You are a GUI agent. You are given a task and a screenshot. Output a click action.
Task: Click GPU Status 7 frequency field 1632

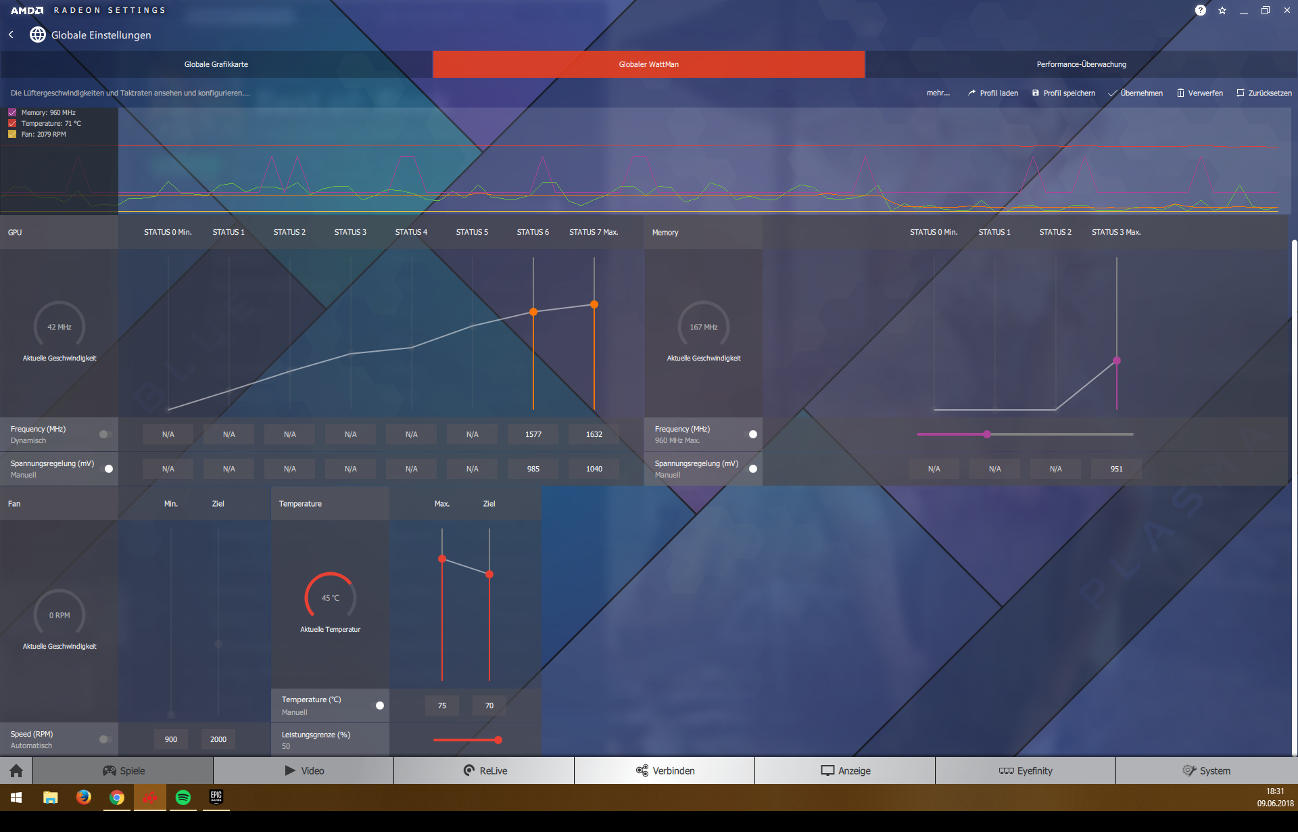[594, 434]
